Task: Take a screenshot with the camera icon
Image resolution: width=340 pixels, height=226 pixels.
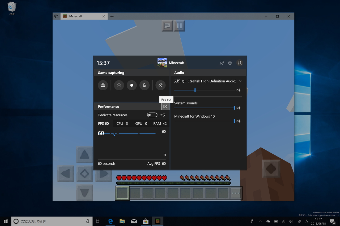Action: pyautogui.click(x=103, y=85)
